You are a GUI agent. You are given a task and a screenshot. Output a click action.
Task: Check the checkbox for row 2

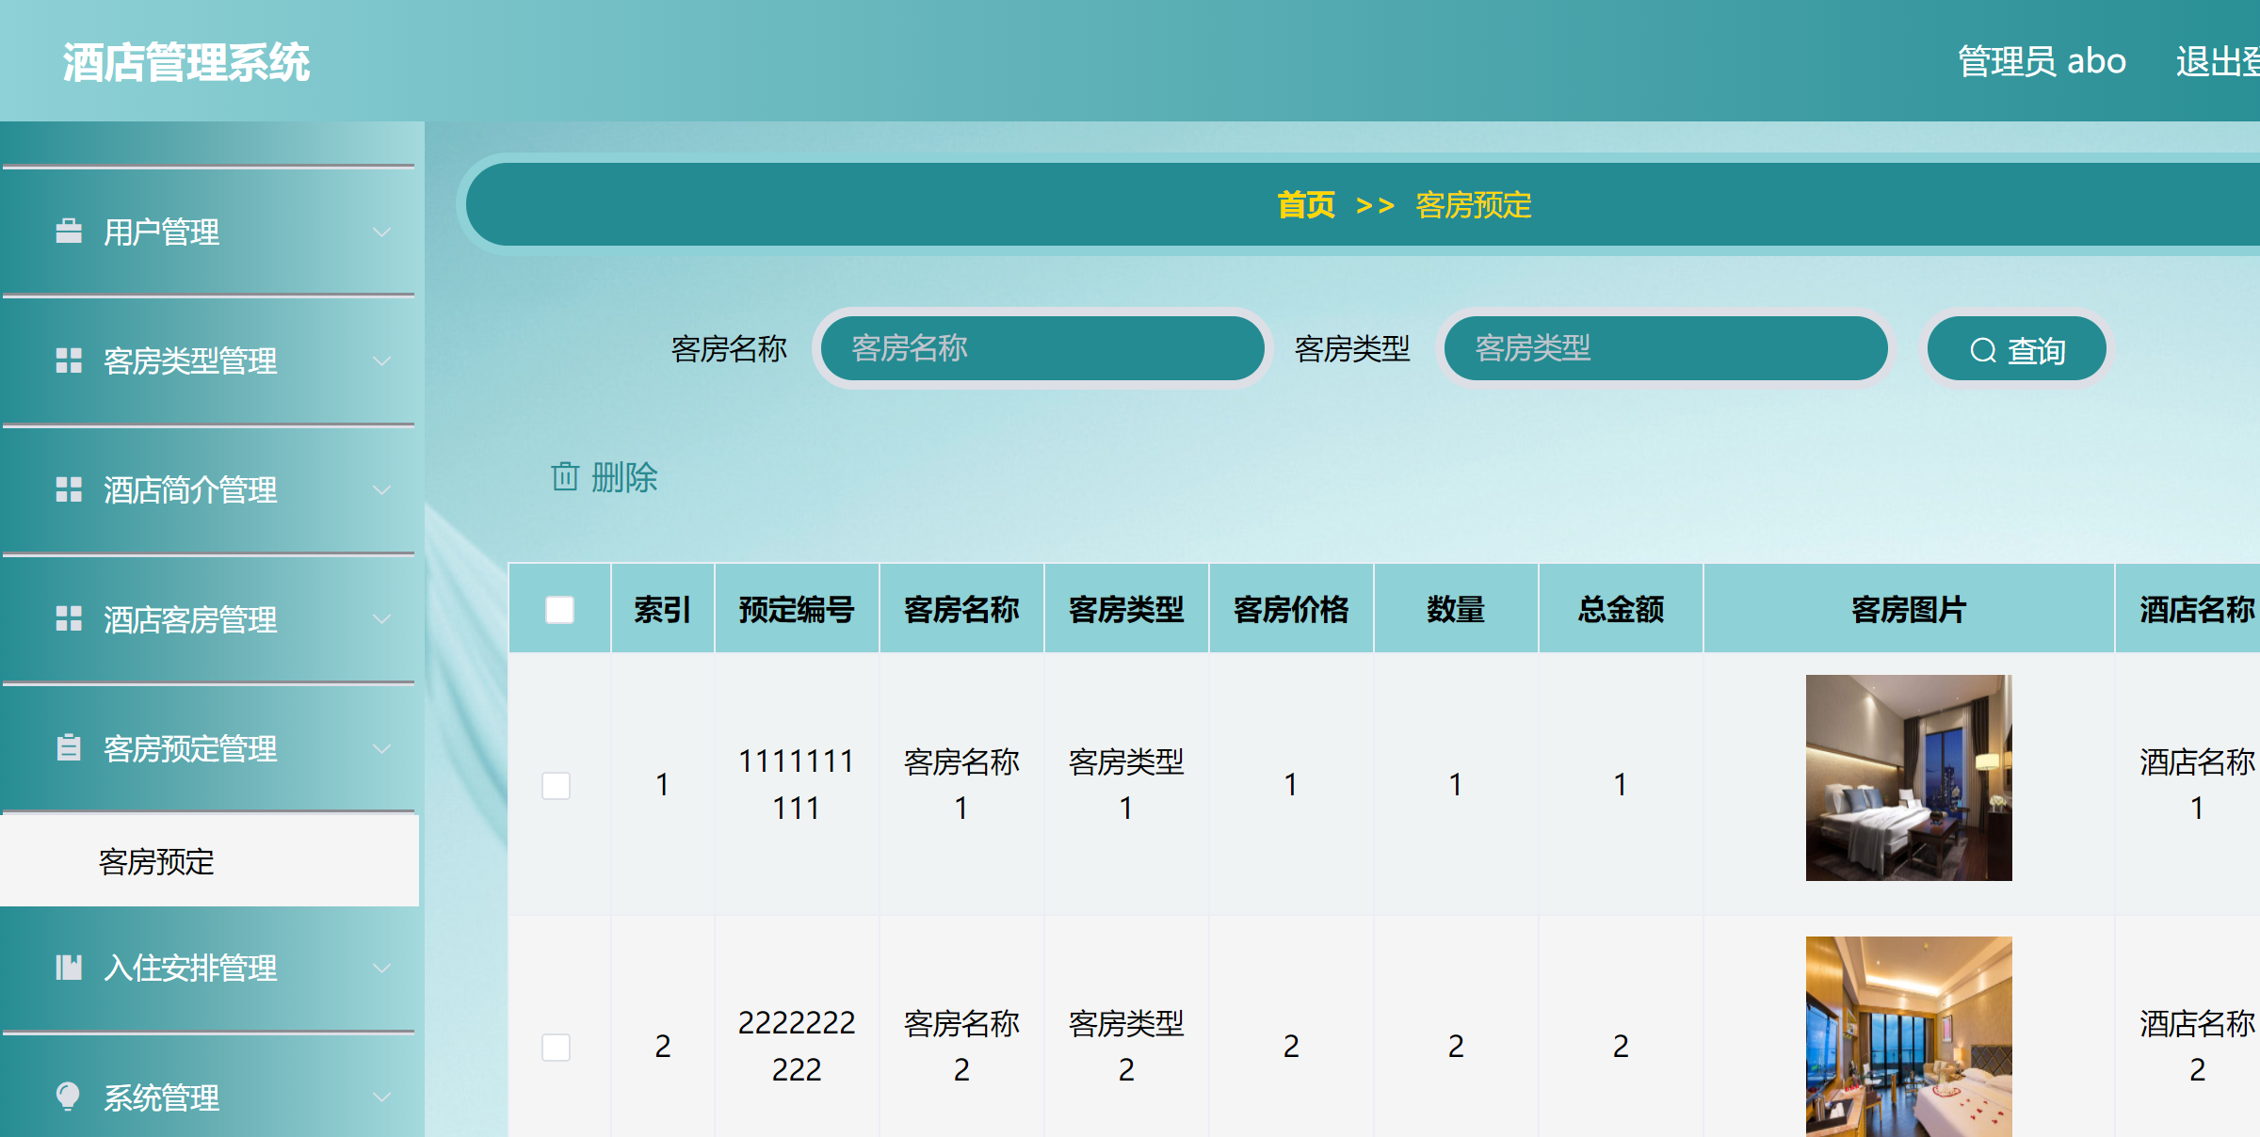coord(557,1047)
